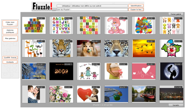Open the collie dog puzzle thumbnail
186x109 pixels.
pyautogui.click(x=89, y=48)
